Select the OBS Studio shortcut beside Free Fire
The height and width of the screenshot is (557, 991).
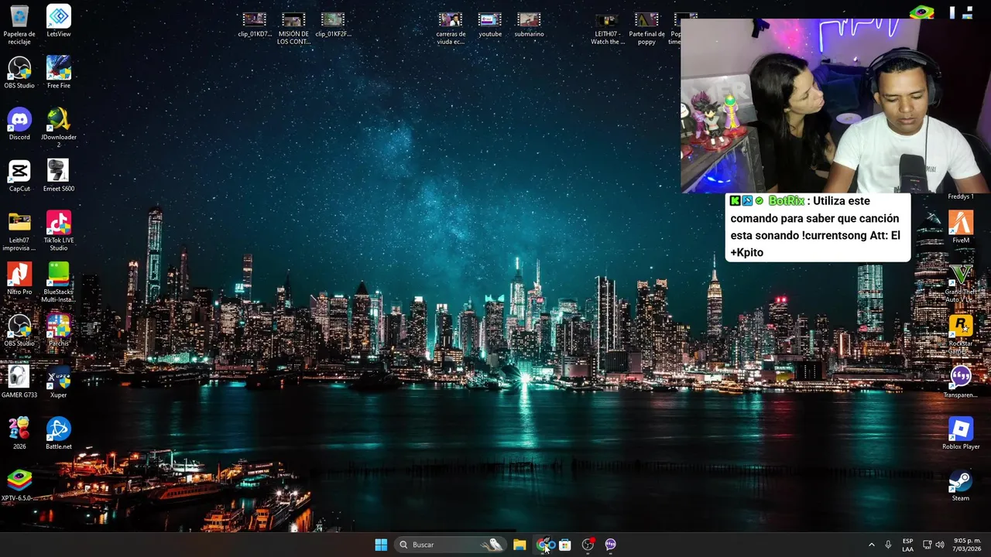click(19, 73)
